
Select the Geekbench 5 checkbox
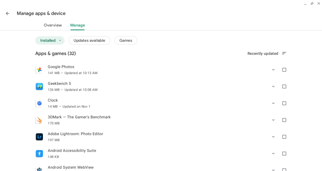284,86
